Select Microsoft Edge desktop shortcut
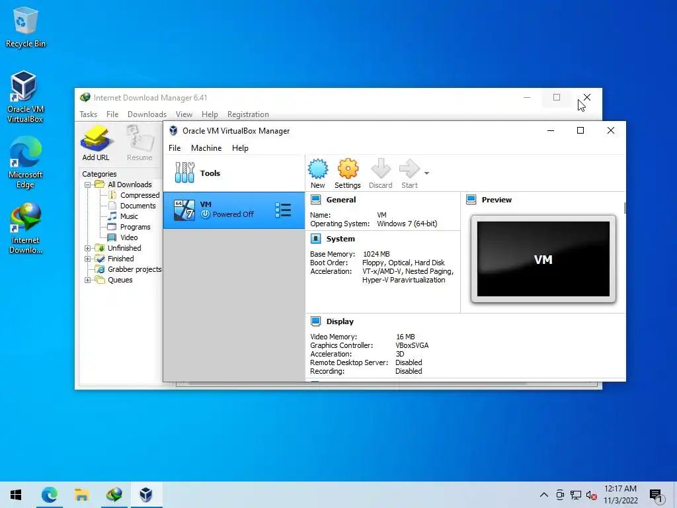Viewport: 677px width, 508px height. point(25,163)
